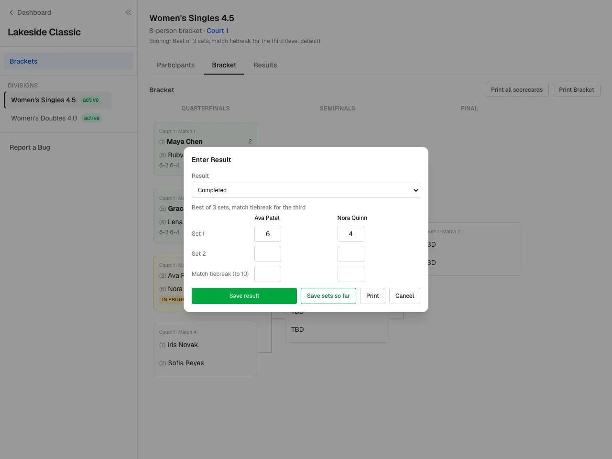Click Save sets so far
Image resolution: width=612 pixels, height=459 pixels.
(328, 296)
